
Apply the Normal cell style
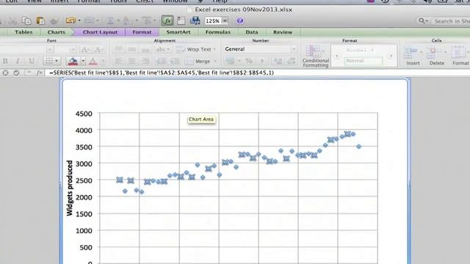click(x=363, y=61)
